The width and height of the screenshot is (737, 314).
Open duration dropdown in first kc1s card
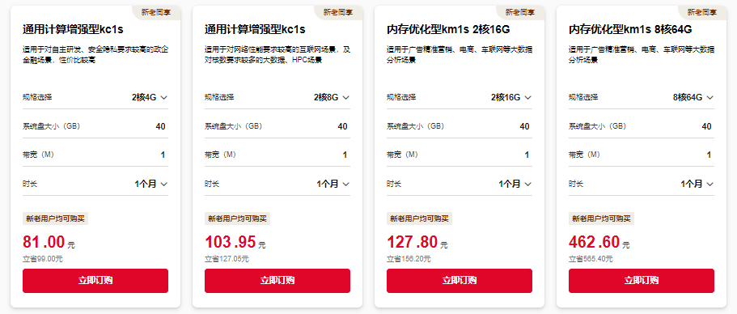[150, 184]
